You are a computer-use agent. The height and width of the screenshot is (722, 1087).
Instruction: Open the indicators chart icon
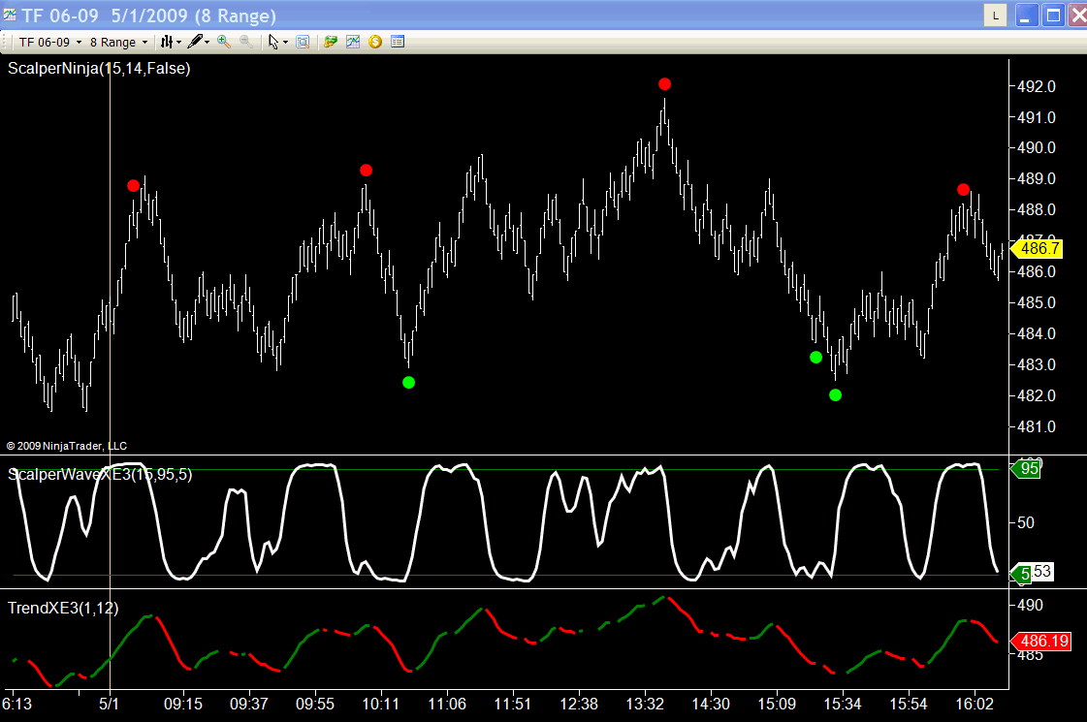point(353,42)
